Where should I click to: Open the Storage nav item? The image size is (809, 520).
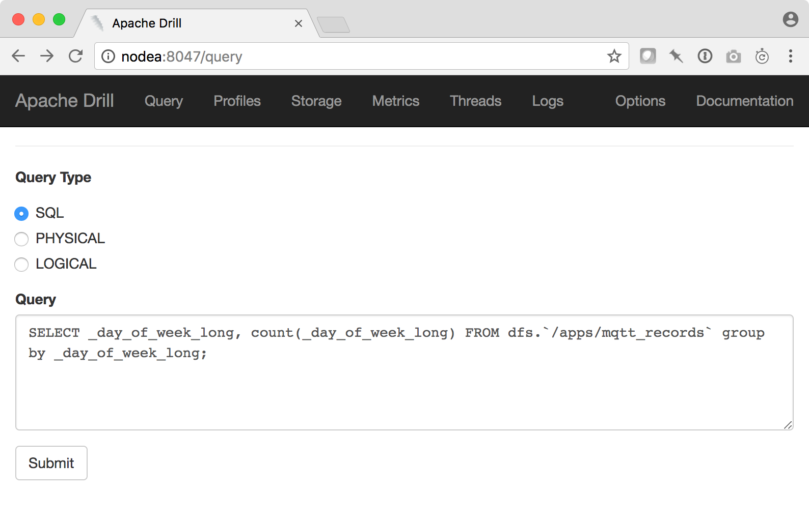[x=316, y=101]
